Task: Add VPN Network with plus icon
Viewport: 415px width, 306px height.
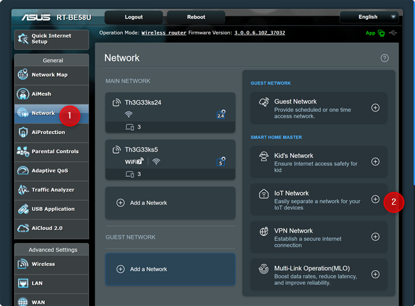Action: [x=375, y=237]
